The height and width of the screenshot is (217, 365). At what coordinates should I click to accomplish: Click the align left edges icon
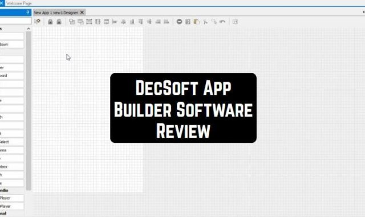(x=115, y=22)
